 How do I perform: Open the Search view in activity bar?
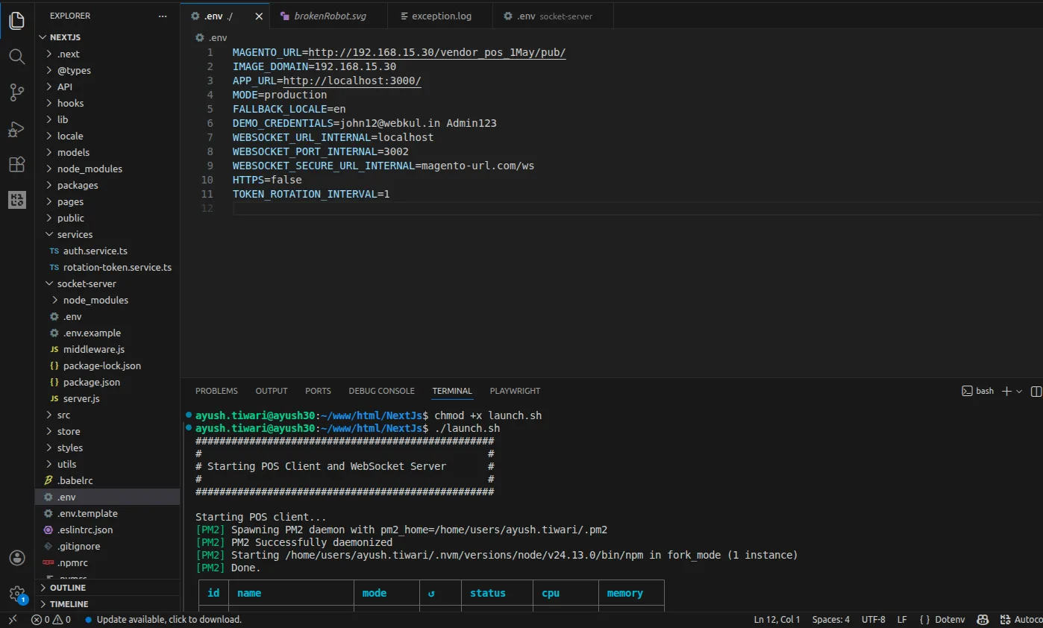pos(16,57)
